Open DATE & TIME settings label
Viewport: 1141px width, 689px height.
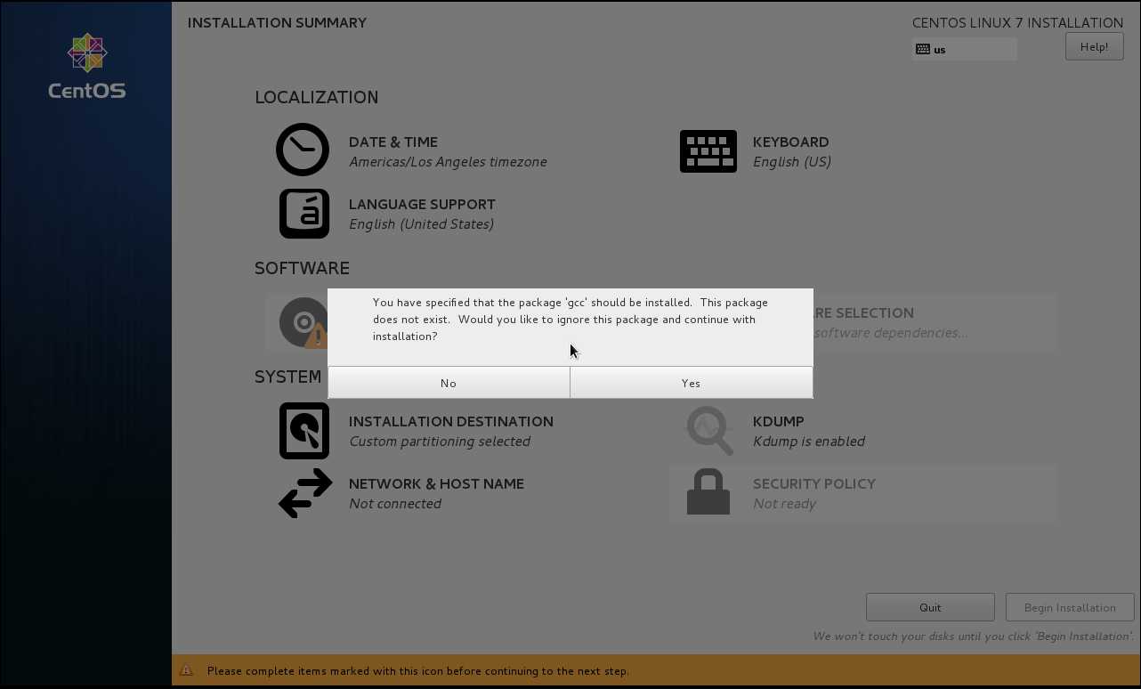393,142
